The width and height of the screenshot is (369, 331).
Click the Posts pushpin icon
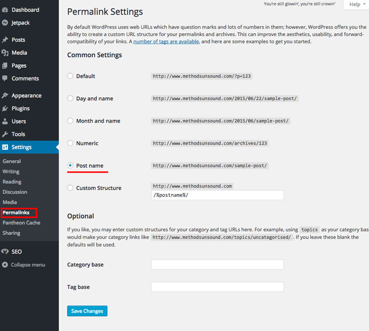click(5, 40)
